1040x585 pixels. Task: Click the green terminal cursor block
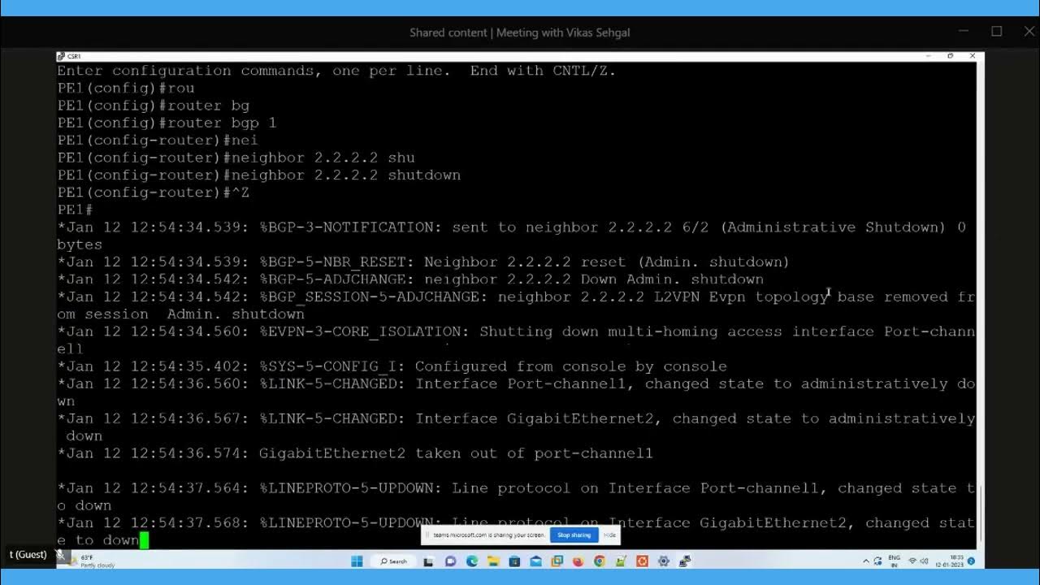145,540
